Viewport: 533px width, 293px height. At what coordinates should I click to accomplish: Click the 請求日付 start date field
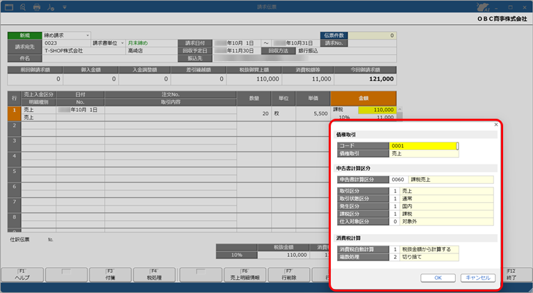(x=237, y=43)
